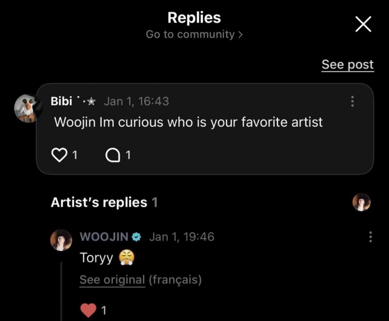Select artist filter avatar beside Artist's replies
Screen dimensions: 389x321
[361, 202]
